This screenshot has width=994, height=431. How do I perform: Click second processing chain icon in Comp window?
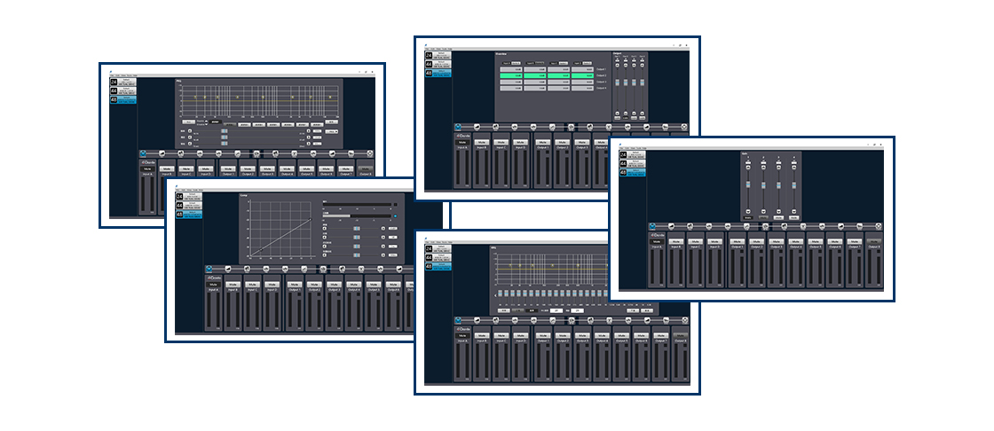[x=228, y=270]
